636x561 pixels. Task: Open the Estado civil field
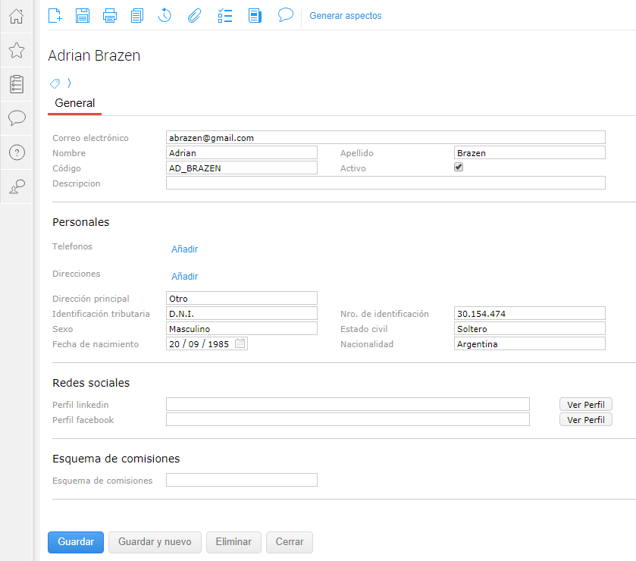(529, 329)
